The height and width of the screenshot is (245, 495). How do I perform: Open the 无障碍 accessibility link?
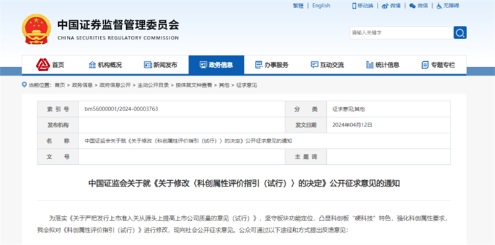451,6
